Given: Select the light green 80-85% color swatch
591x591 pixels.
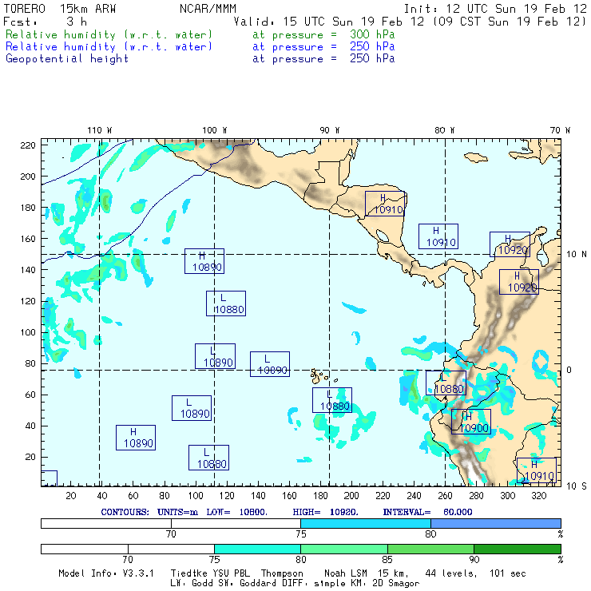Looking at the screenshot, I should pos(343,549).
